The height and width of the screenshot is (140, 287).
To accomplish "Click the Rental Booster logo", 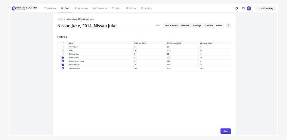I will (24, 8).
